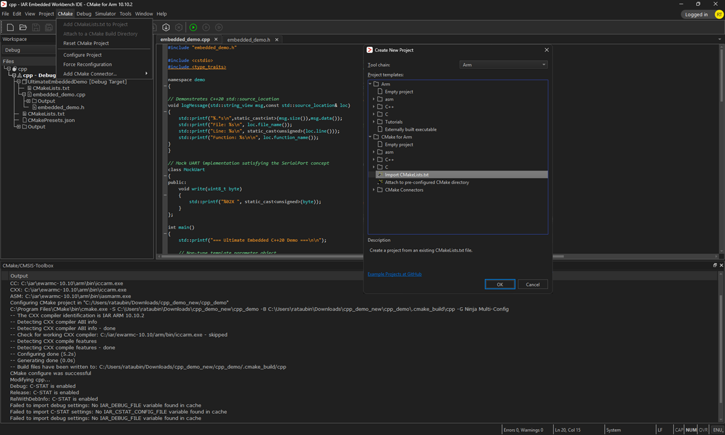The height and width of the screenshot is (435, 725).
Task: Close the CMake/CMSIS-Toolbox panel
Action: click(x=721, y=265)
